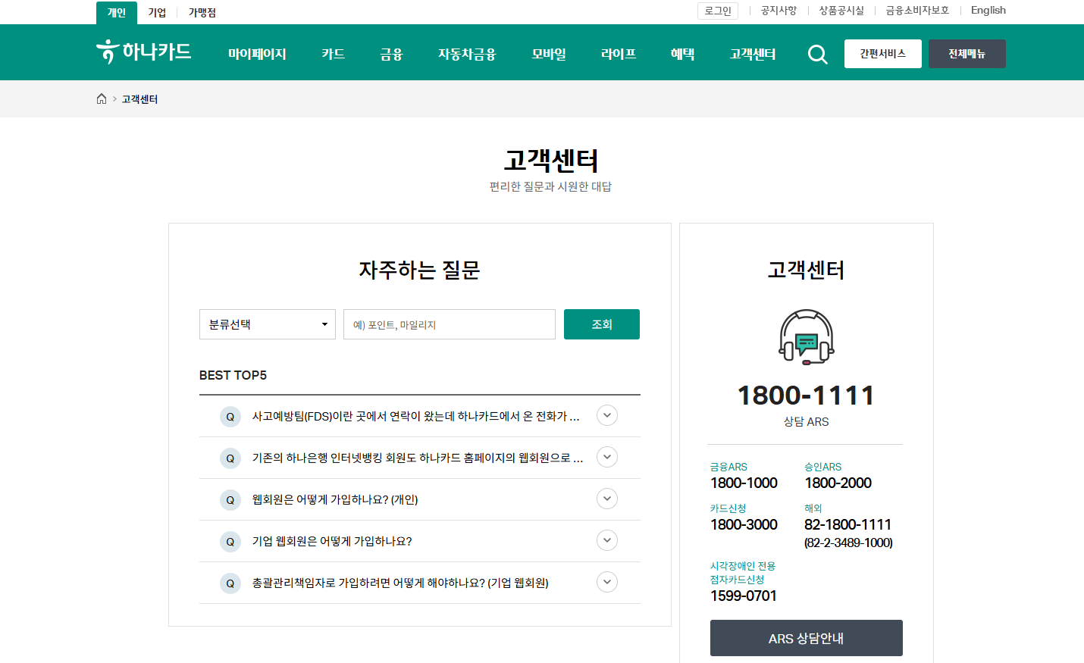The width and height of the screenshot is (1084, 663).
Task: Click the 카드신청 number 1800-3000
Action: point(744,524)
